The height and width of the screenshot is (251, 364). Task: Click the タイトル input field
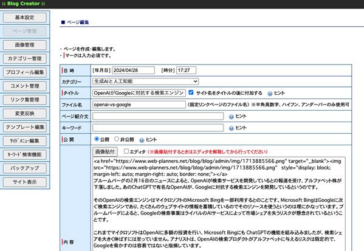click(x=139, y=93)
